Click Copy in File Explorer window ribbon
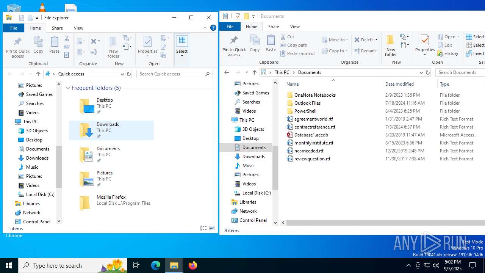 (x=38, y=45)
